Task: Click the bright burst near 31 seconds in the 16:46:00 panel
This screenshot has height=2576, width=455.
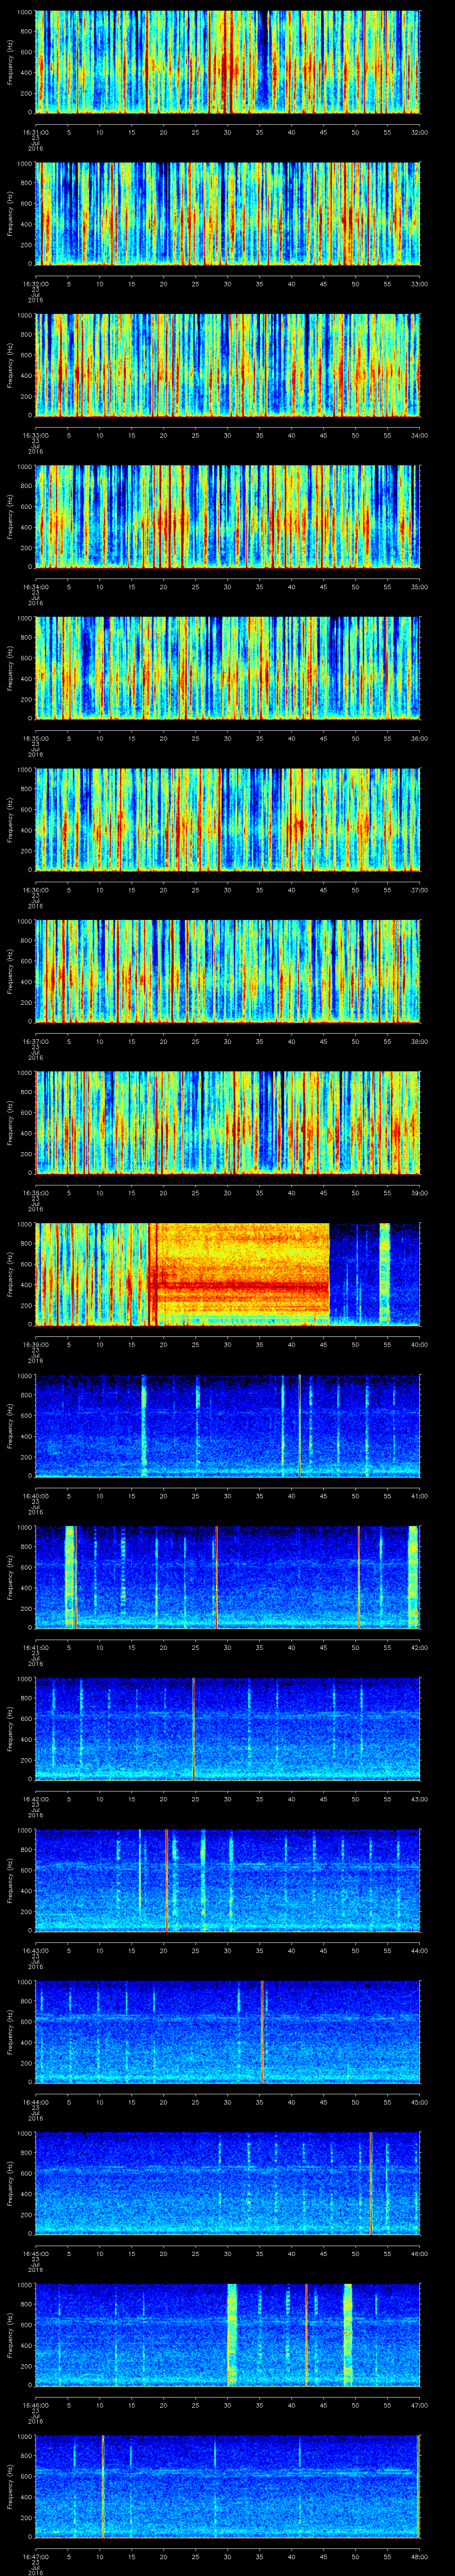Action: (x=232, y=2334)
